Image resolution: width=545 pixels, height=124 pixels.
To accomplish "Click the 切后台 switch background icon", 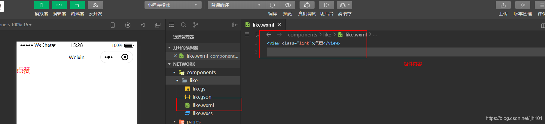I will (327, 5).
